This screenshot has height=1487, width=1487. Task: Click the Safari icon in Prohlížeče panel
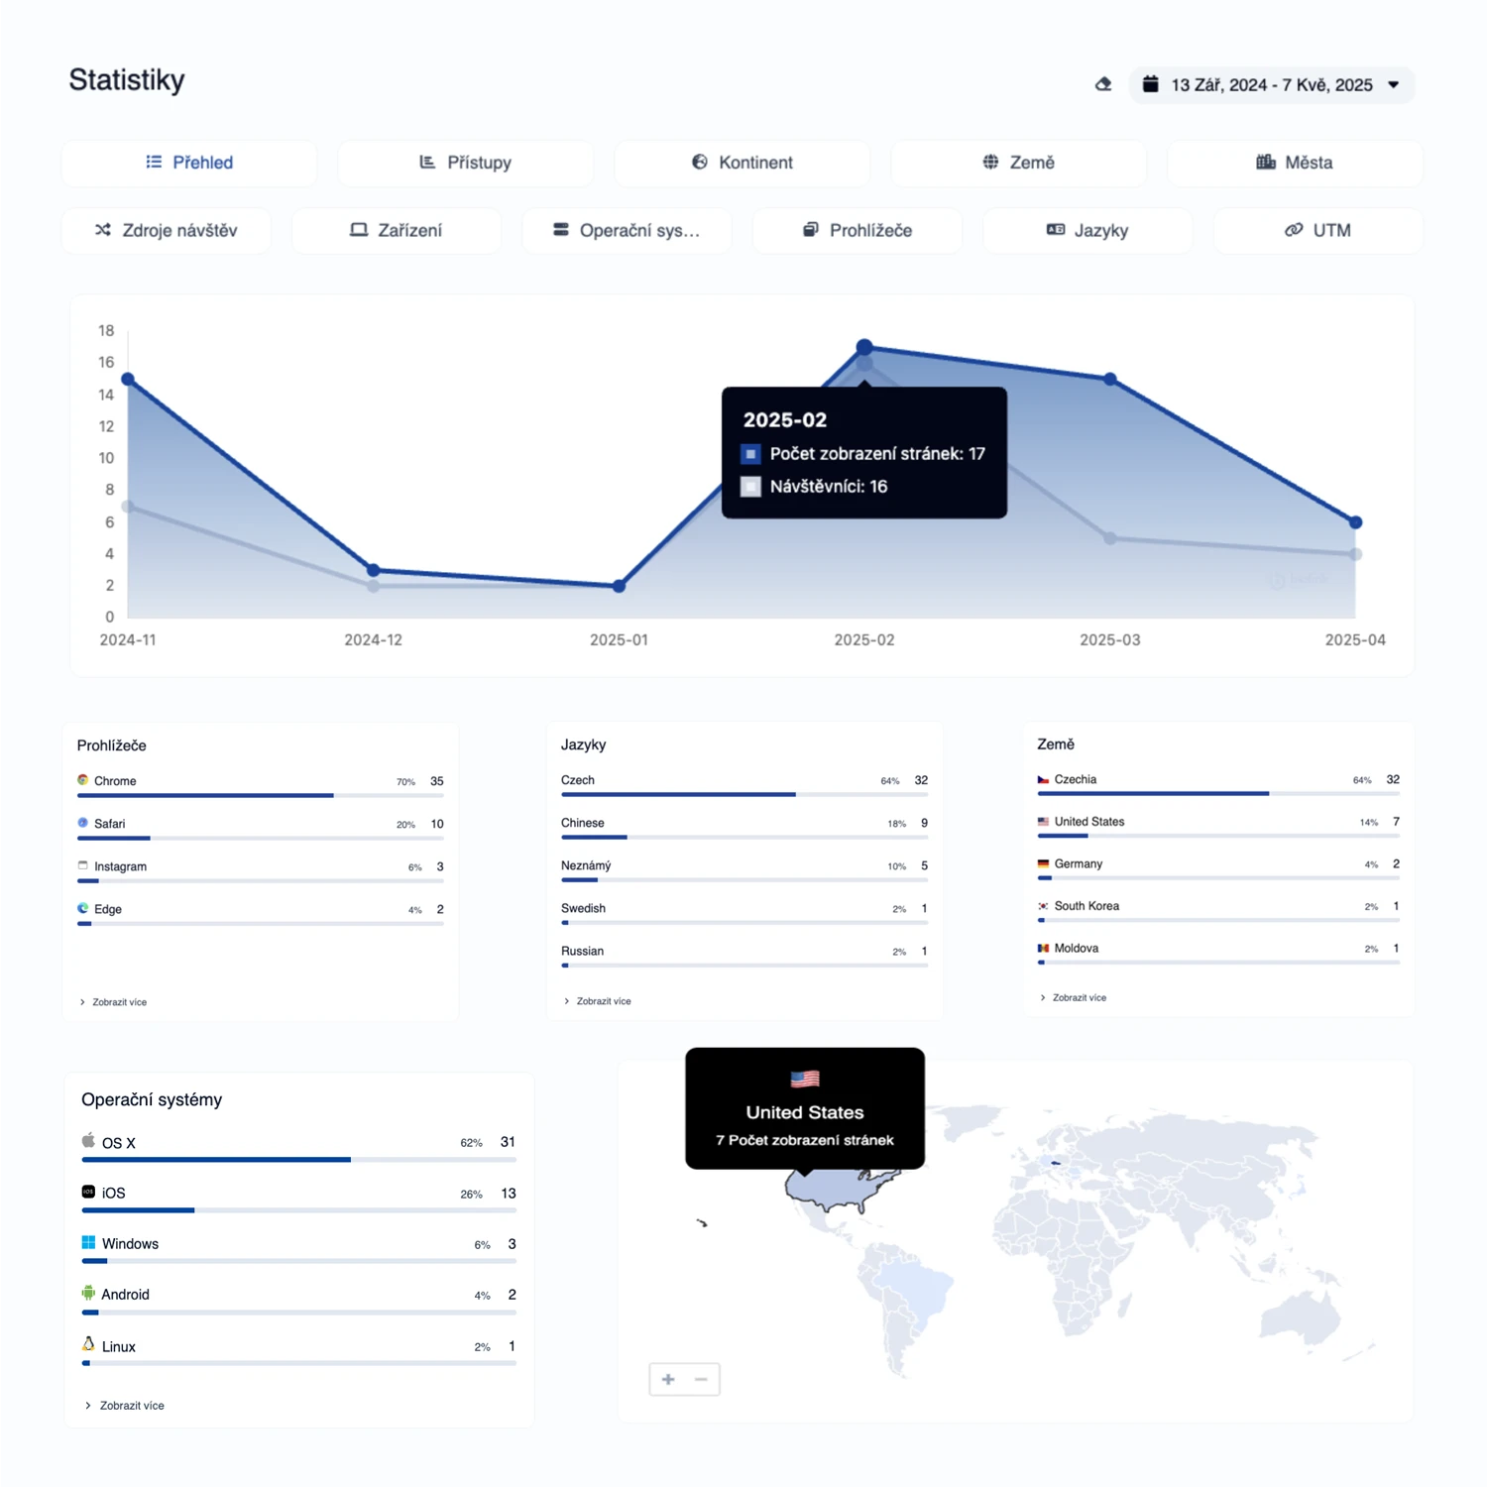(x=83, y=823)
